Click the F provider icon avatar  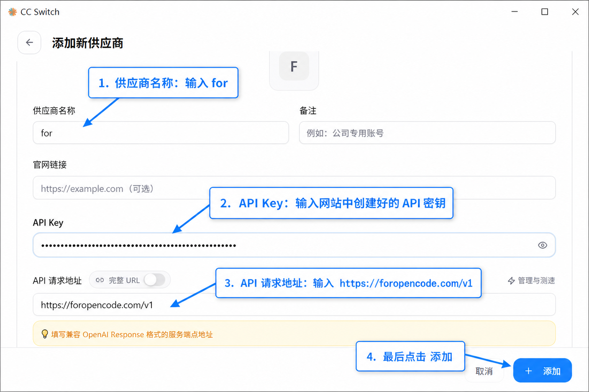pos(294,67)
